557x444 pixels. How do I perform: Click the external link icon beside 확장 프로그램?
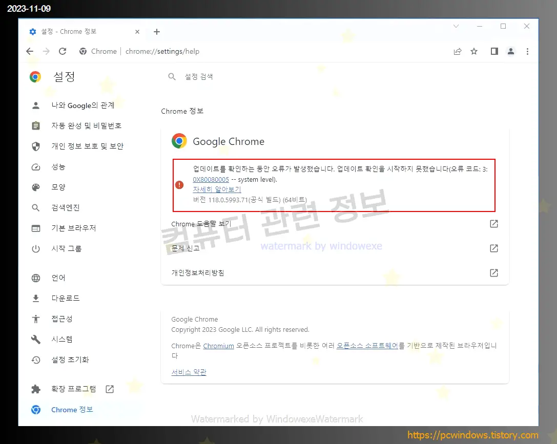[110, 389]
